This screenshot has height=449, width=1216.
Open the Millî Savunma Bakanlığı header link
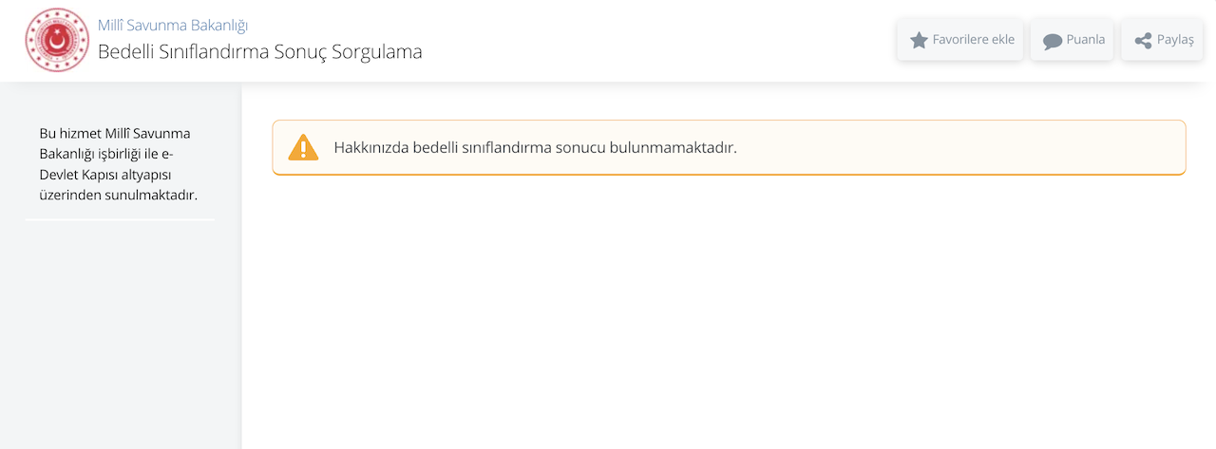pos(173,25)
